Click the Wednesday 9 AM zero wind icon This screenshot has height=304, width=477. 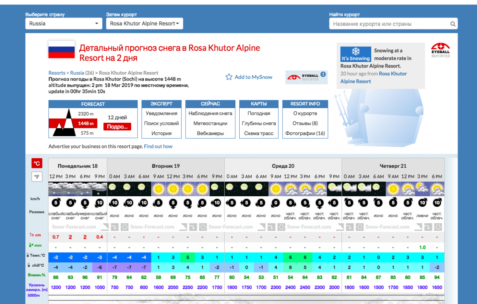[276, 203]
